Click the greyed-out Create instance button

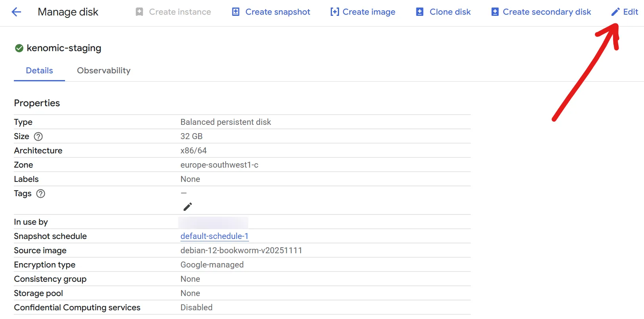click(x=173, y=12)
